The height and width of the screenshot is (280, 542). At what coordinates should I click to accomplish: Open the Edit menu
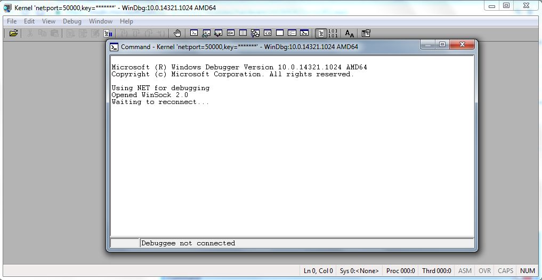pos(29,21)
